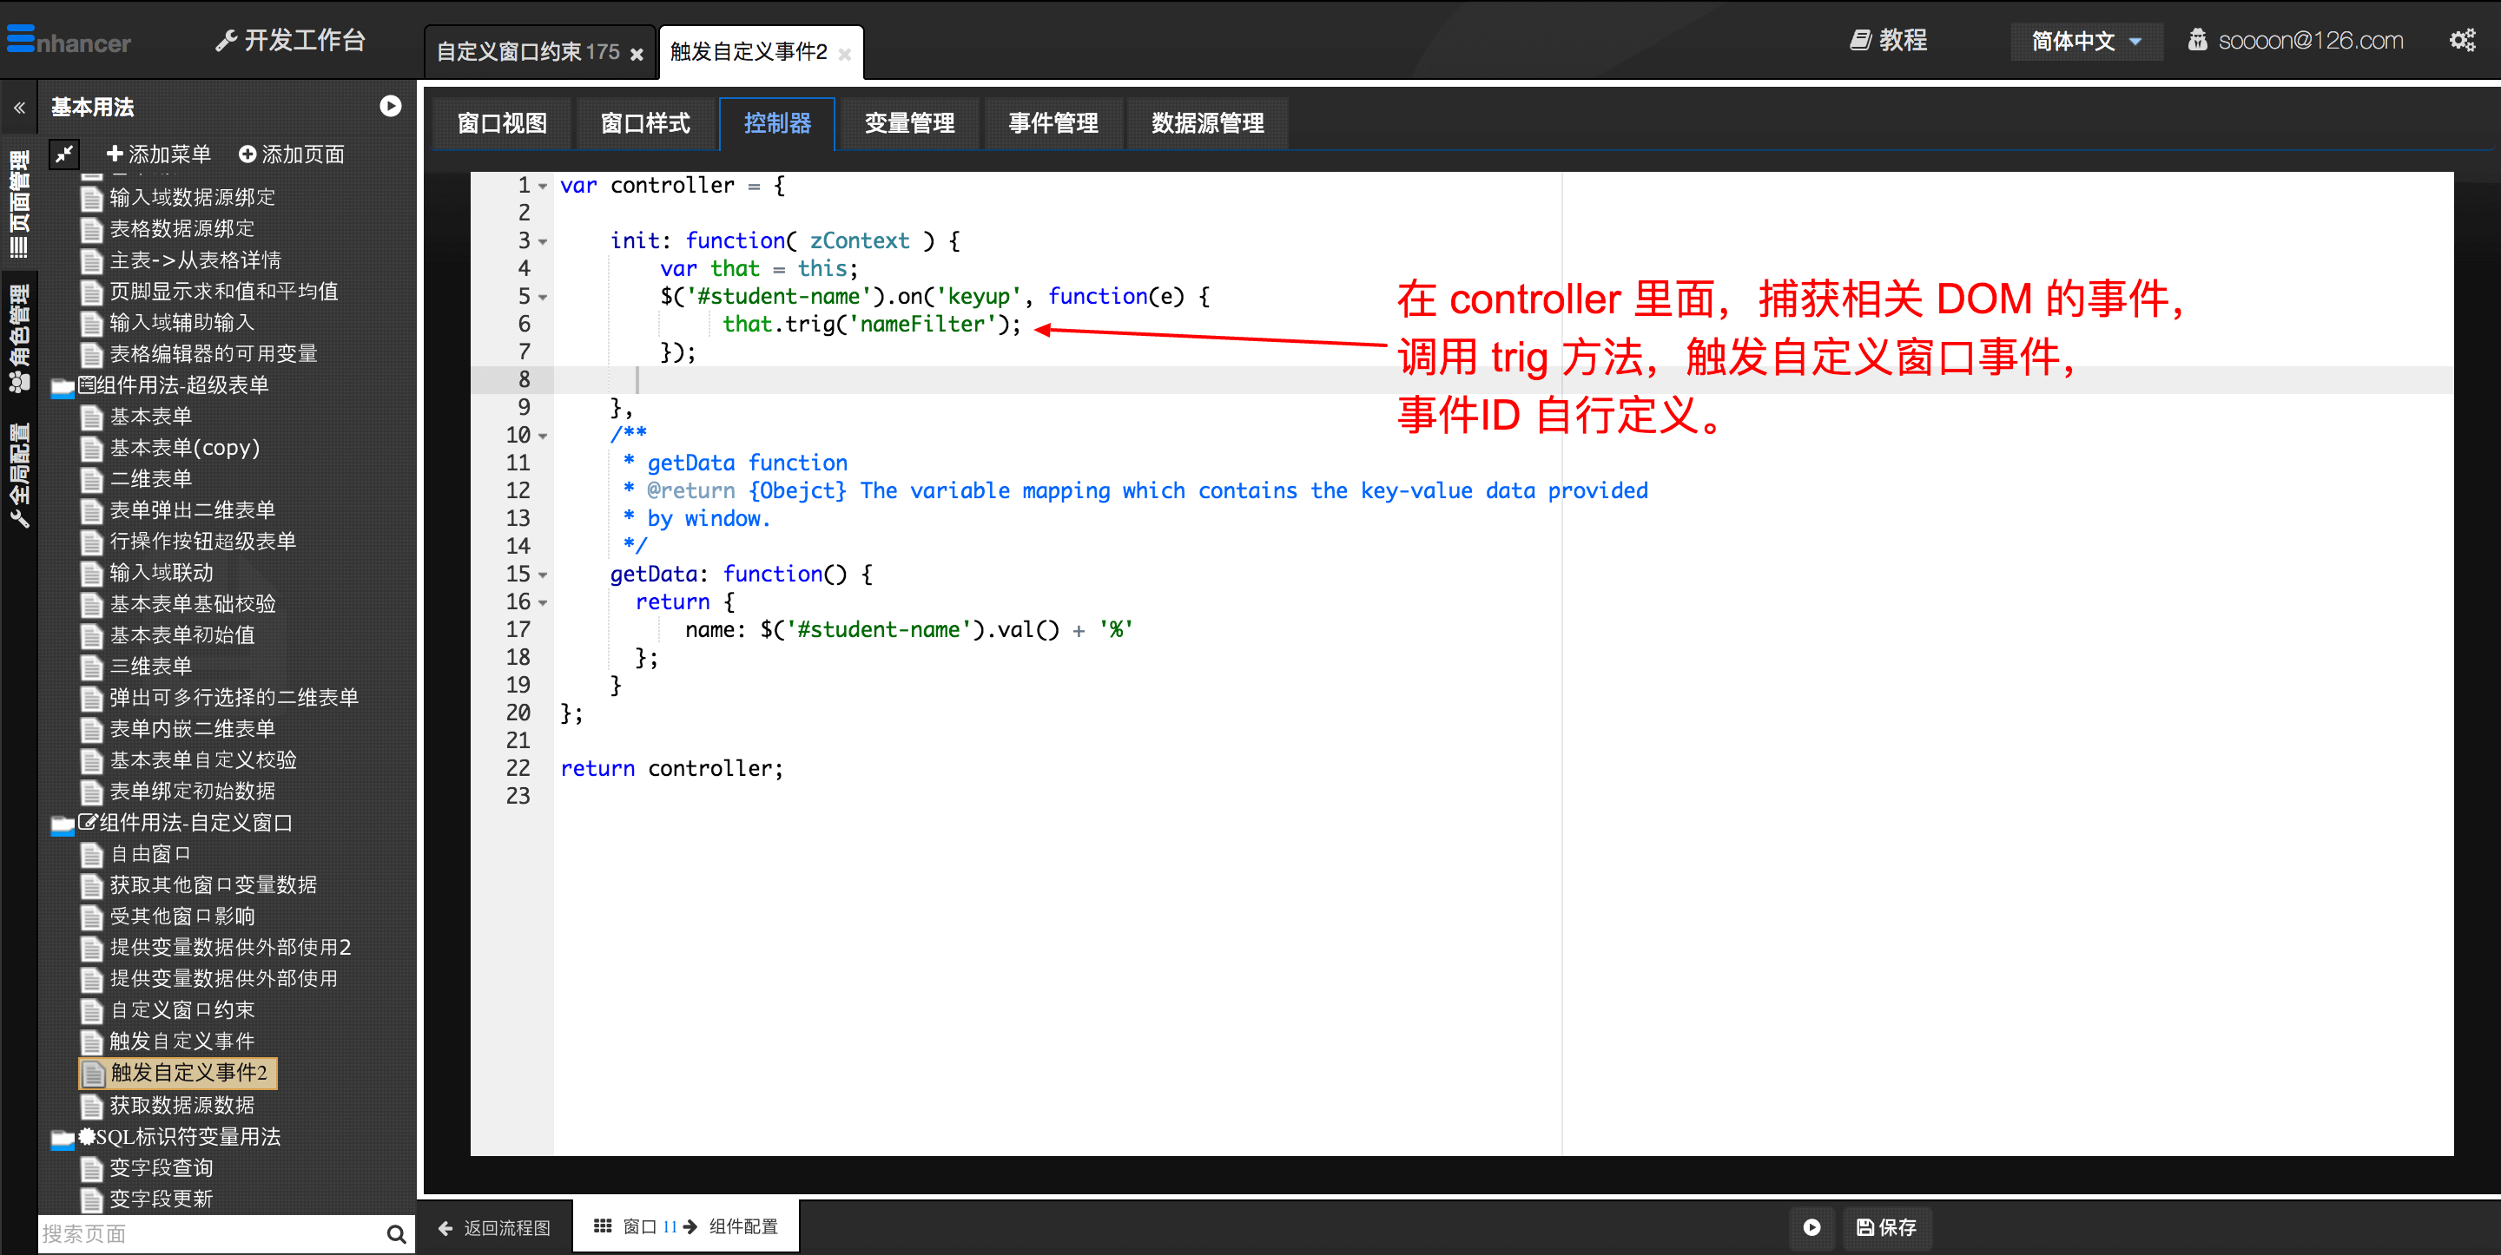The height and width of the screenshot is (1255, 2501).
Task: Click the 保存 save button
Action: 1885,1227
